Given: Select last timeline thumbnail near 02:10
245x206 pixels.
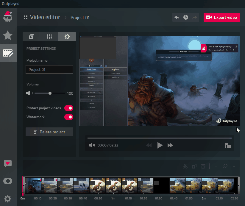Looking at the screenshot, I should coord(226,185).
